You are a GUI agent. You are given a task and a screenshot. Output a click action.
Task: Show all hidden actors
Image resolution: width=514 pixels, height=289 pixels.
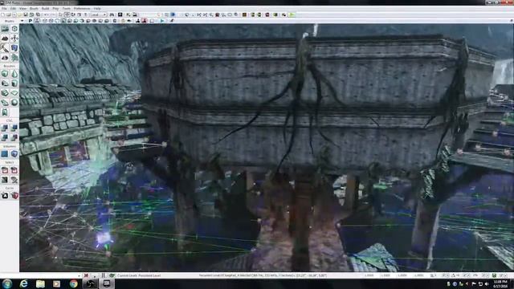tap(14, 180)
